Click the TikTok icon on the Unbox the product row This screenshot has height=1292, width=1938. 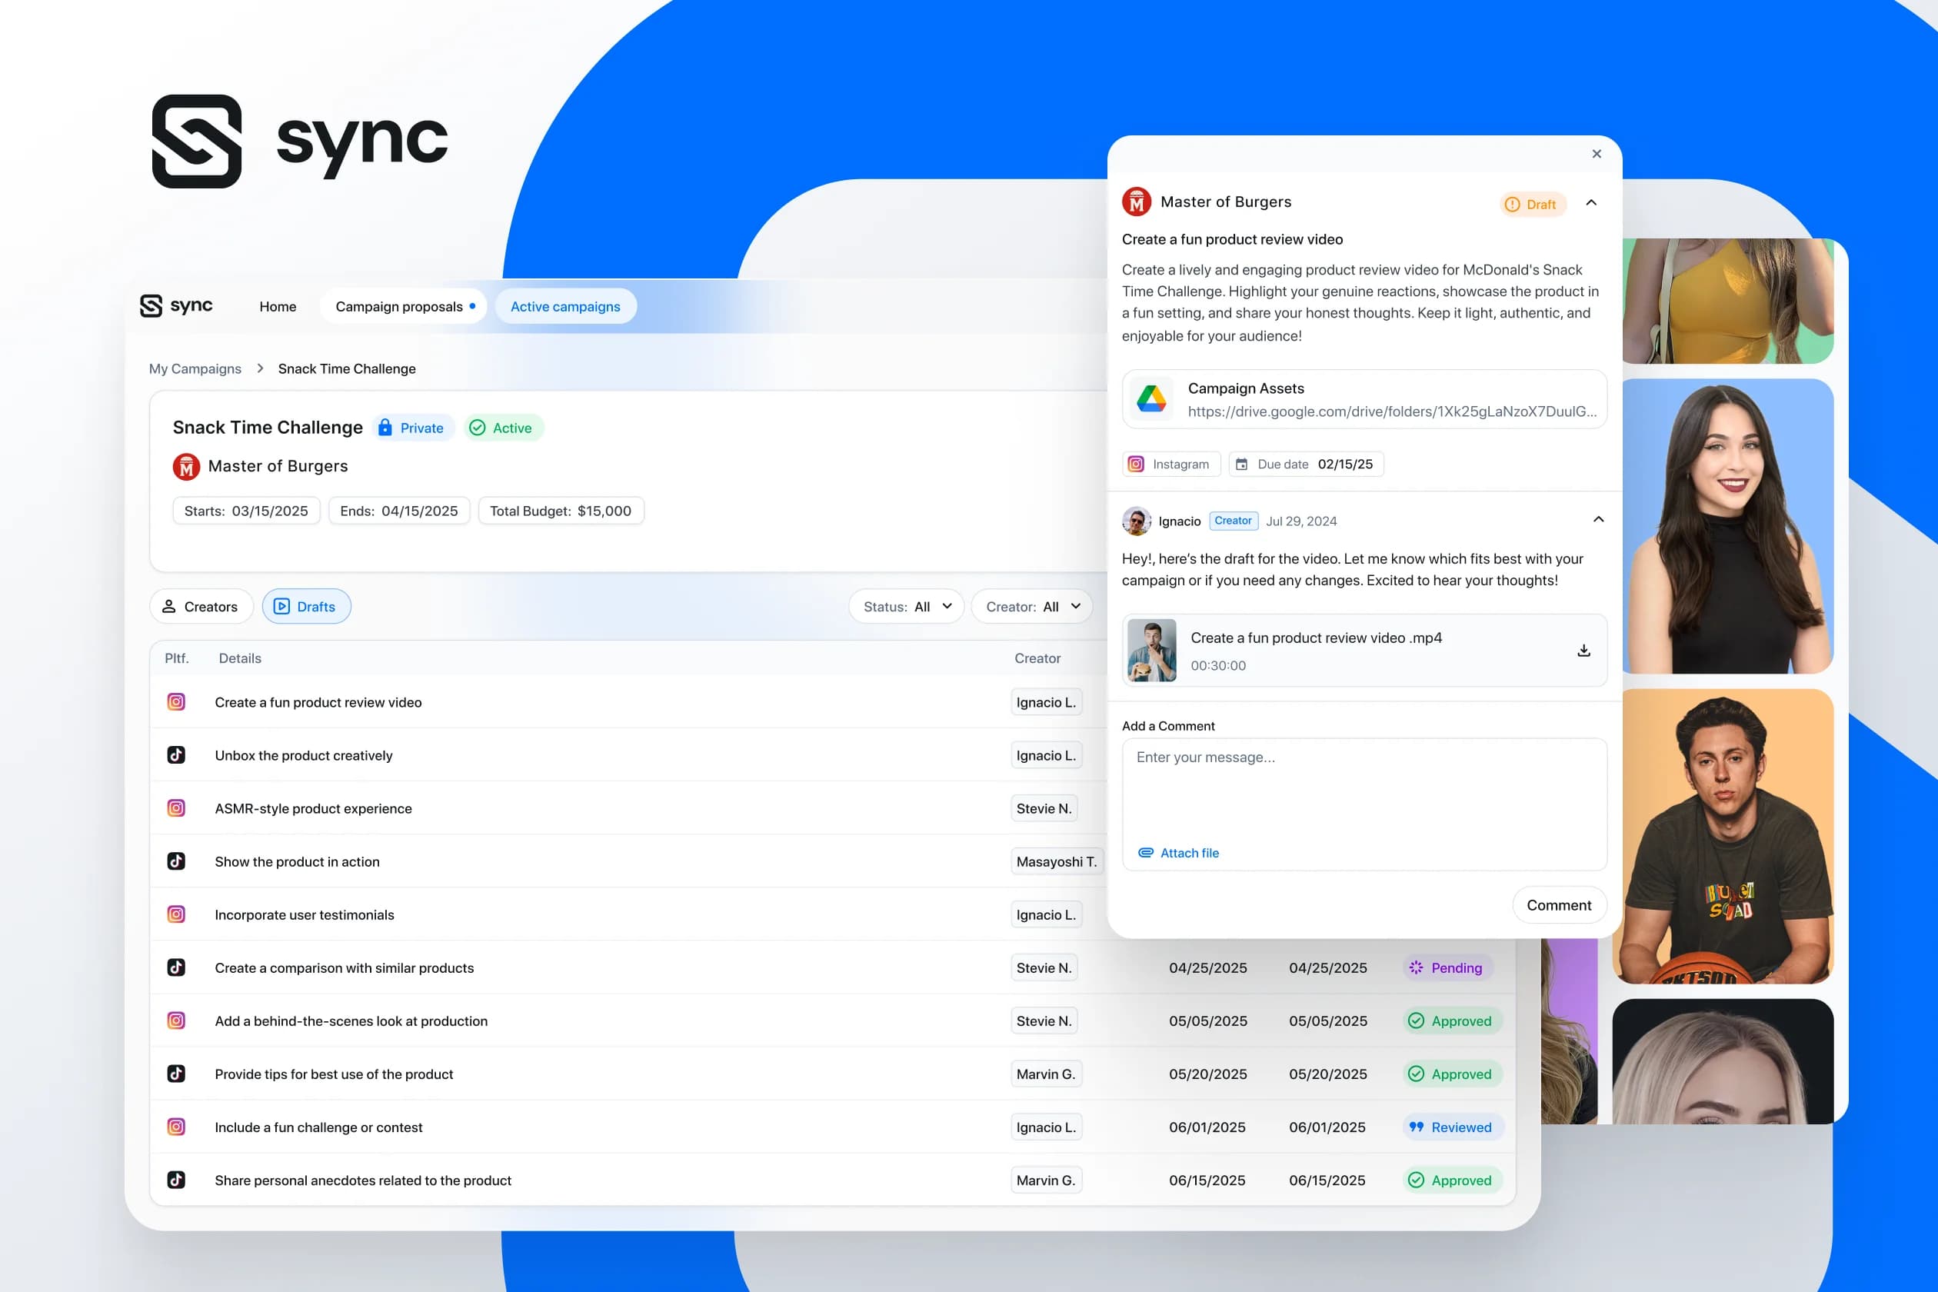coord(176,754)
